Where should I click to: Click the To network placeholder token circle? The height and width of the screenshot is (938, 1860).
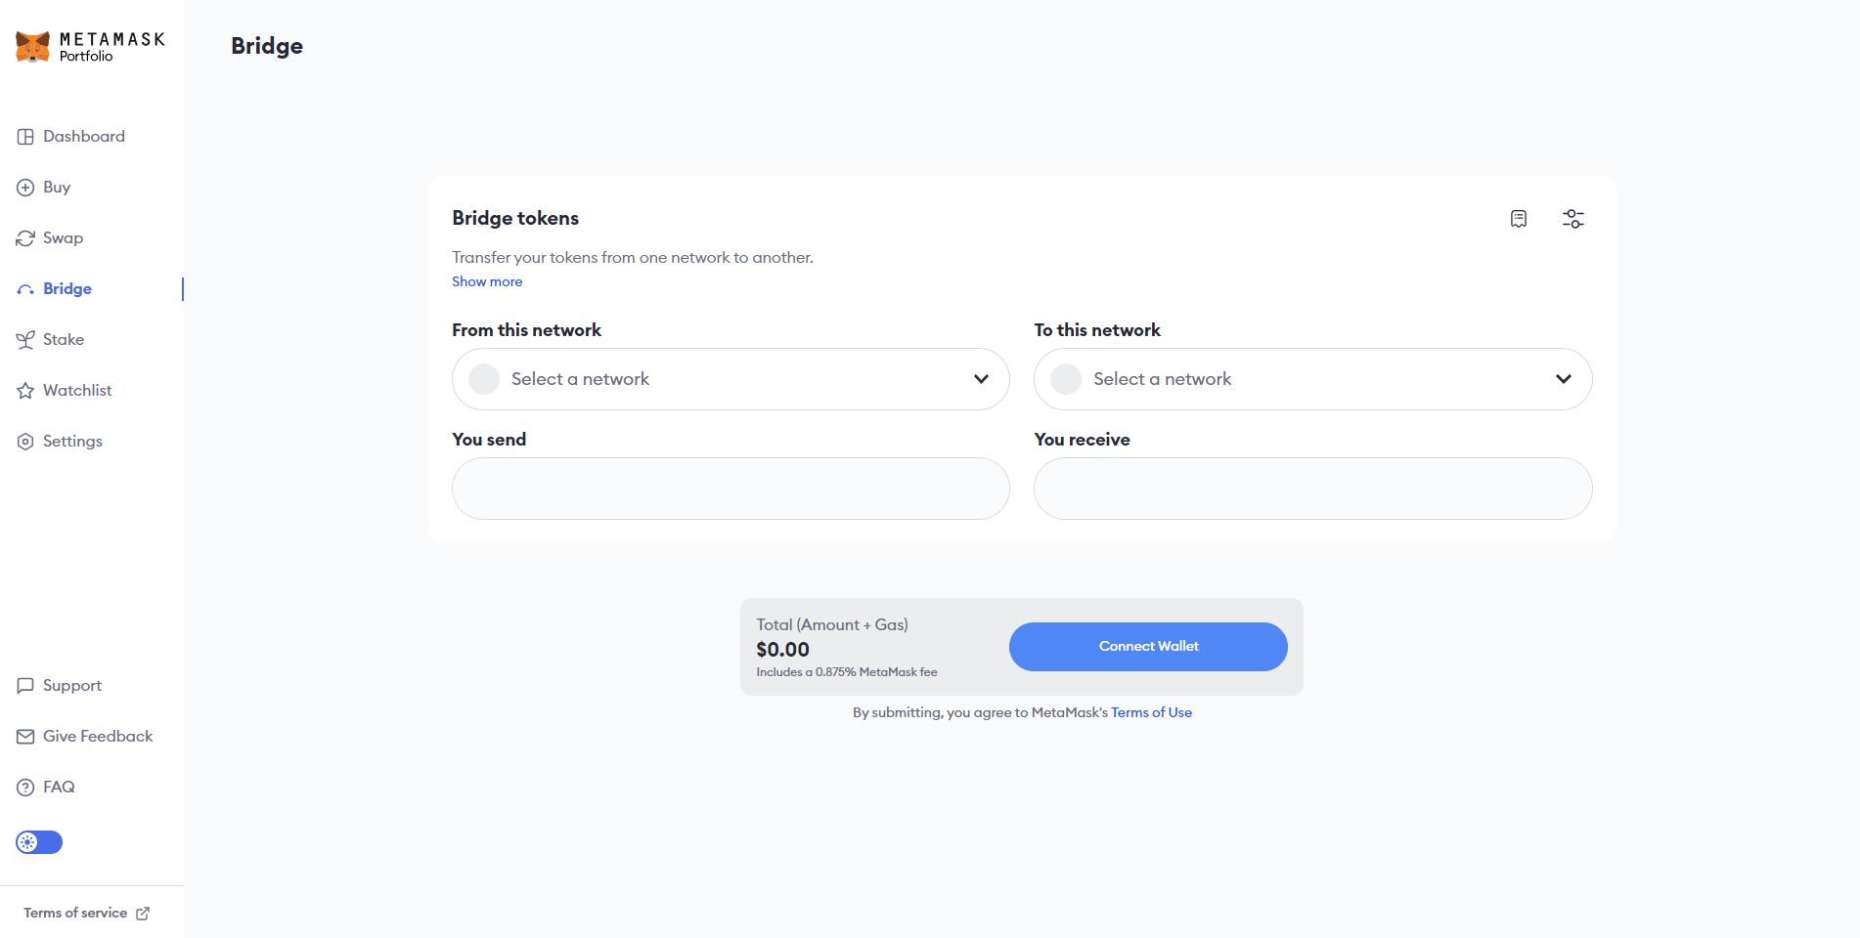pos(1066,379)
